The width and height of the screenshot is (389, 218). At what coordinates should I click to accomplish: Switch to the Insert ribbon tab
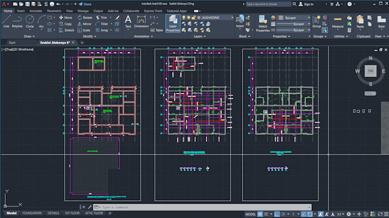click(x=21, y=11)
